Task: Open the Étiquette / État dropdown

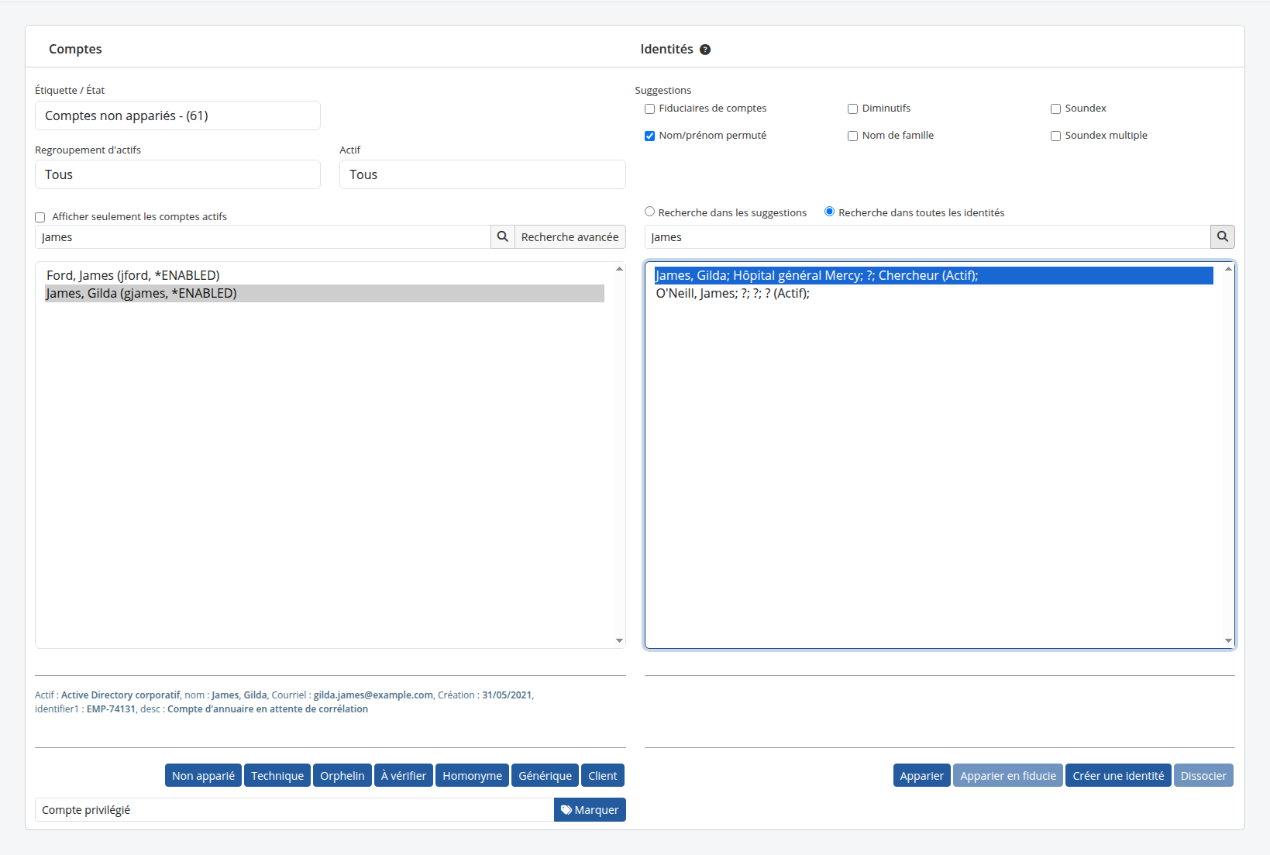Action: (x=177, y=115)
